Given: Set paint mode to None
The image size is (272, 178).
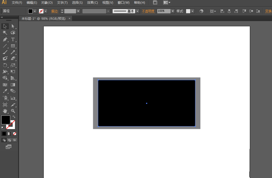Looking at the screenshot, I should (15, 134).
